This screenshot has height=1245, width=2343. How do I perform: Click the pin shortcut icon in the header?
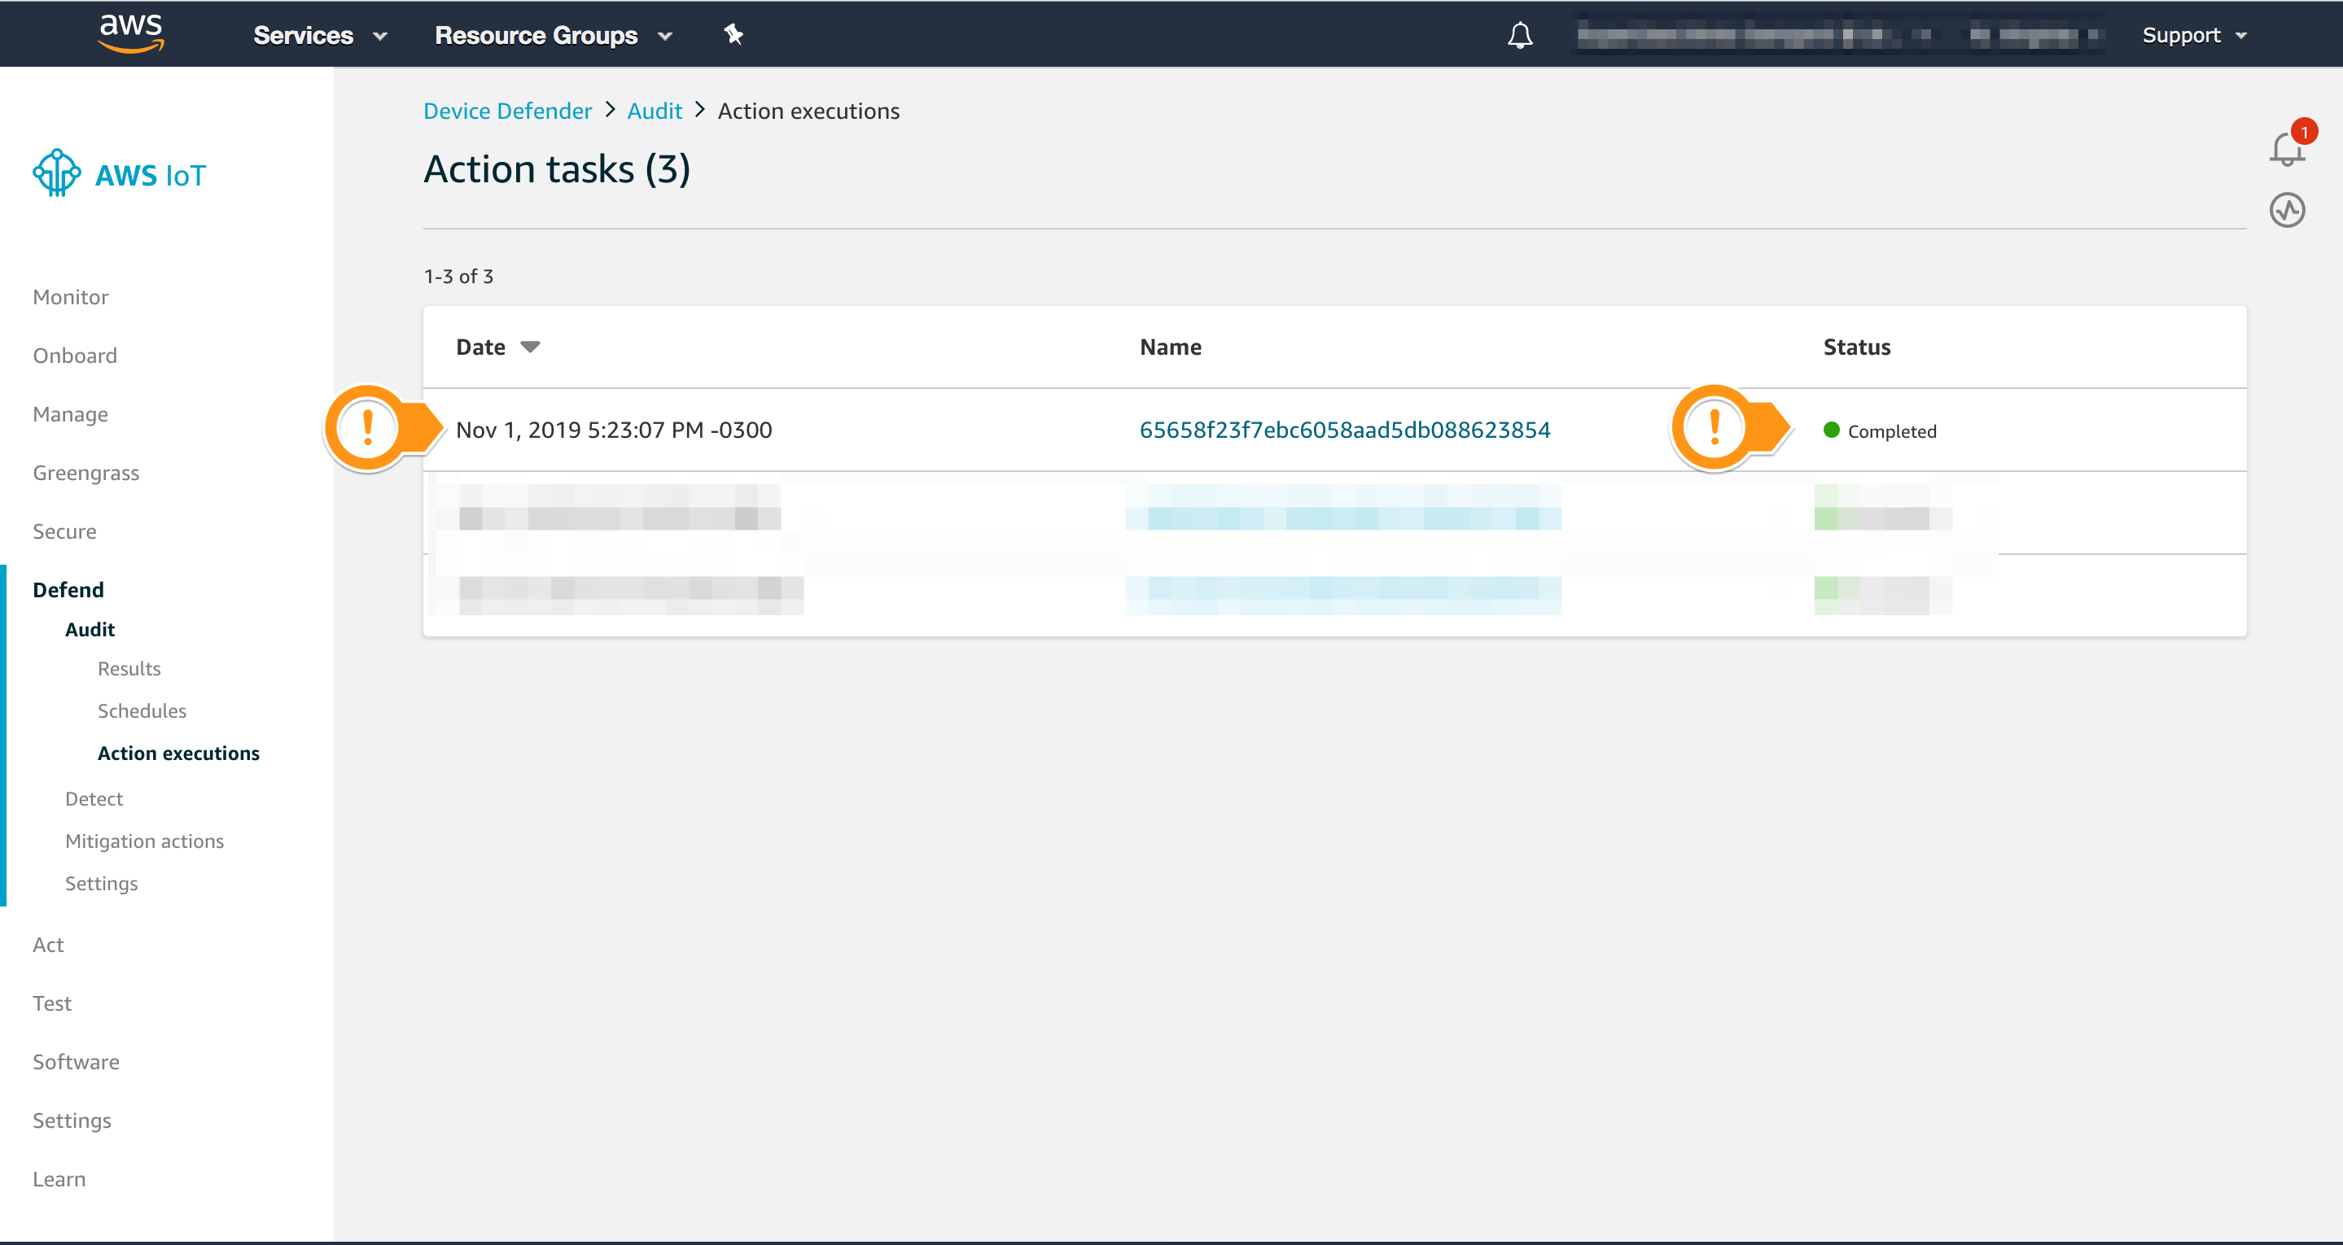[x=733, y=34]
